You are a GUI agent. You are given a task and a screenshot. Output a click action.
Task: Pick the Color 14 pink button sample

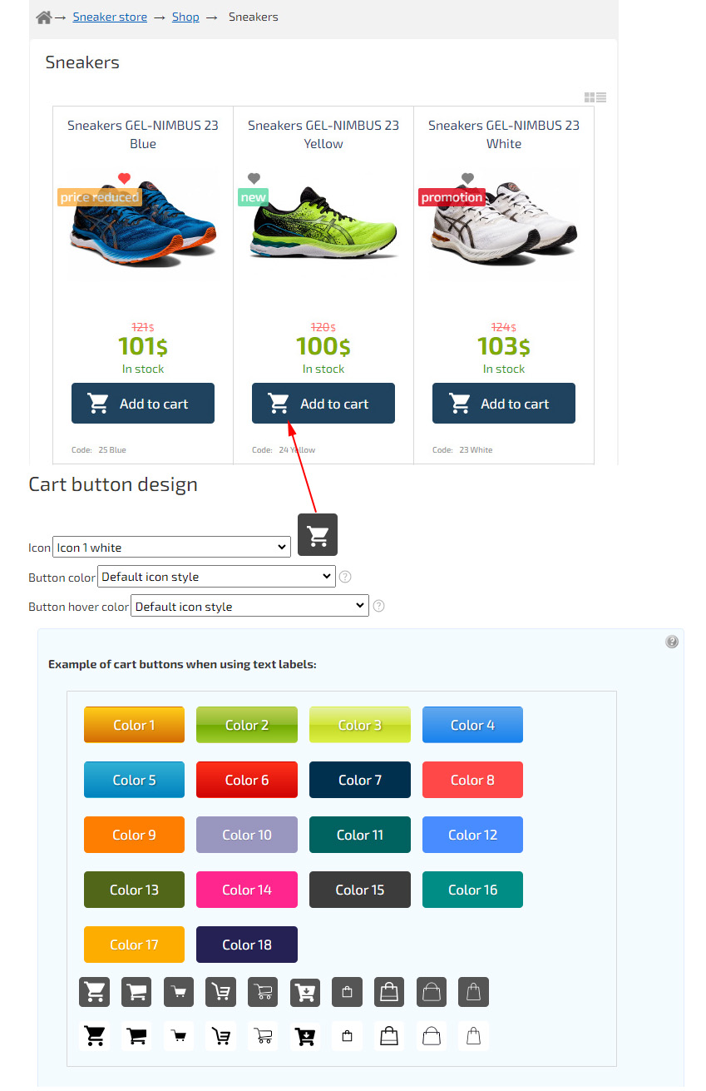click(247, 890)
